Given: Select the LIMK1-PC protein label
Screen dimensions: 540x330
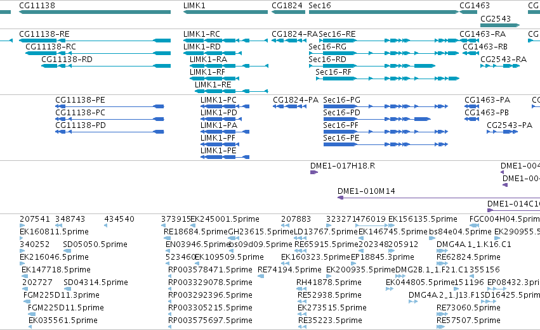Looking at the screenshot, I should (218, 100).
